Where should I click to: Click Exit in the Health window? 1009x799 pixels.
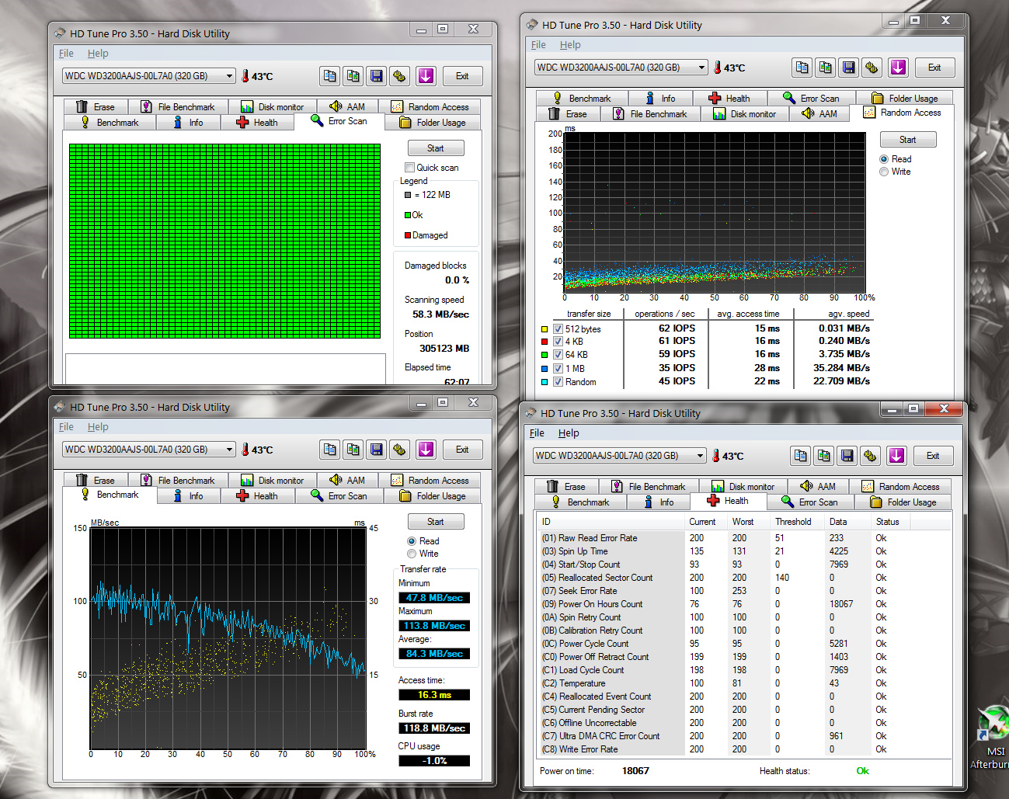click(x=933, y=456)
